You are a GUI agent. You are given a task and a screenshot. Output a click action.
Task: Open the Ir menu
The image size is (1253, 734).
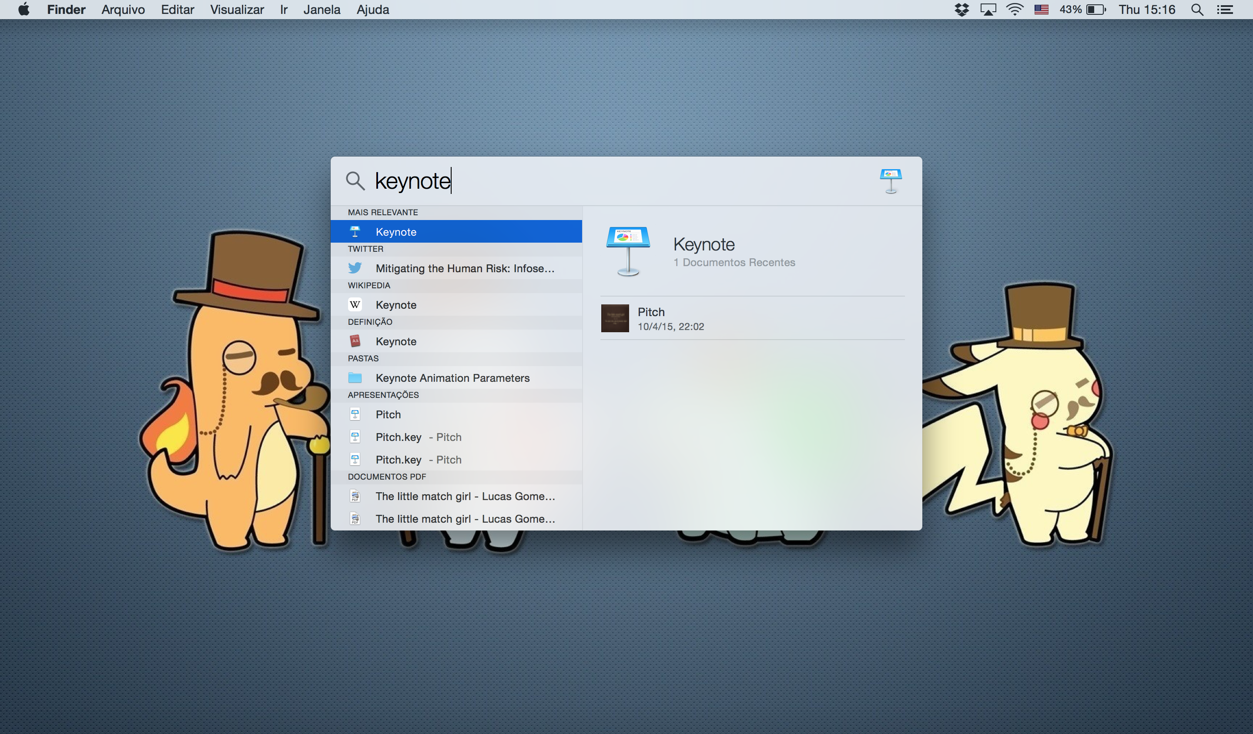[283, 10]
